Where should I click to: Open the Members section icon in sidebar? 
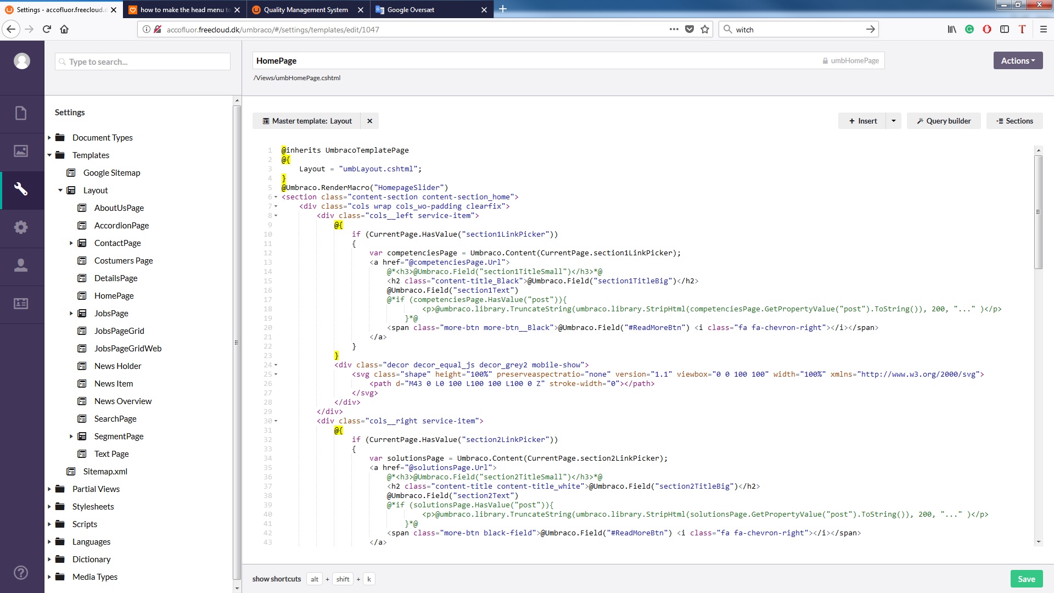[x=21, y=304]
